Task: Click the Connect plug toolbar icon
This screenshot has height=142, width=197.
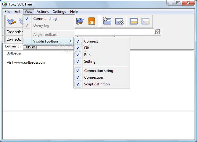Action: click(11, 21)
